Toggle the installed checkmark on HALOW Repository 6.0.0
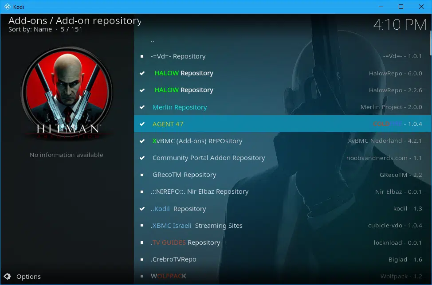The image size is (432, 285). 141,73
